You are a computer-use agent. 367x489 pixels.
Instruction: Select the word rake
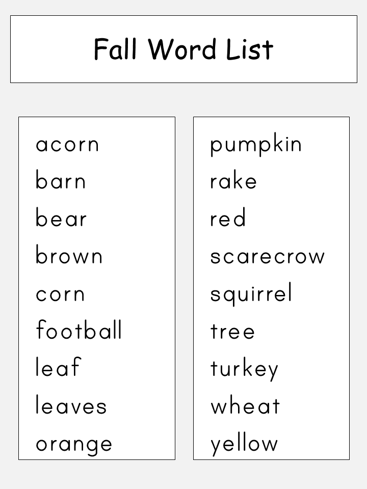(233, 180)
